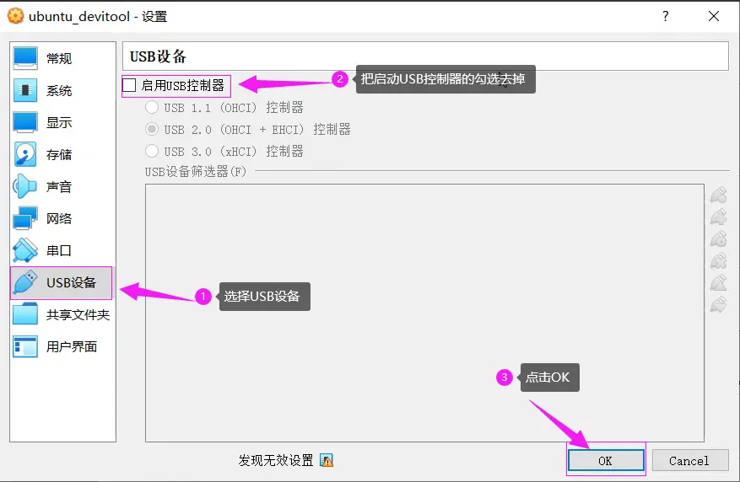740x482 pixels.
Task: Select the 系统 system settings icon
Action: click(26, 90)
